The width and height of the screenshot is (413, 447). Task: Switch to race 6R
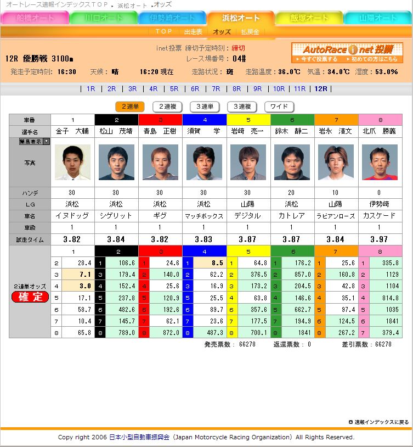pos(195,88)
